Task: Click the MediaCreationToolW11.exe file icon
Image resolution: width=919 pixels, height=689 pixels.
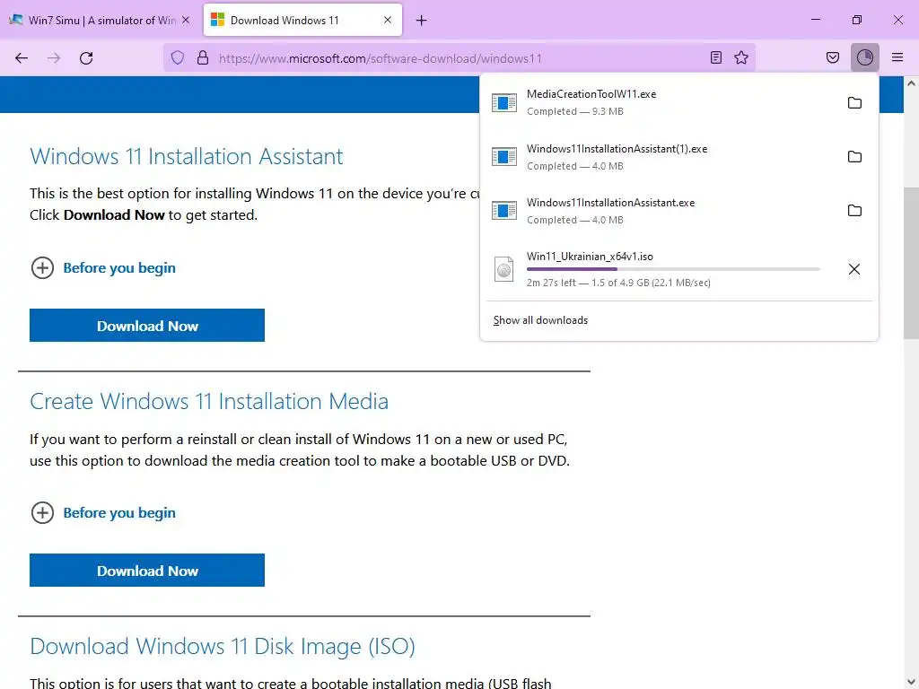Action: tap(504, 103)
